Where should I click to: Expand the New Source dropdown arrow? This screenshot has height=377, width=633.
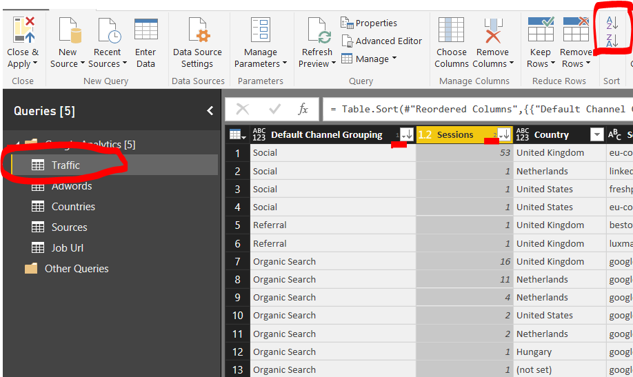tap(83, 63)
